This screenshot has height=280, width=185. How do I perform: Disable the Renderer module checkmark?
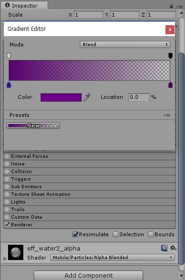(x=7, y=224)
